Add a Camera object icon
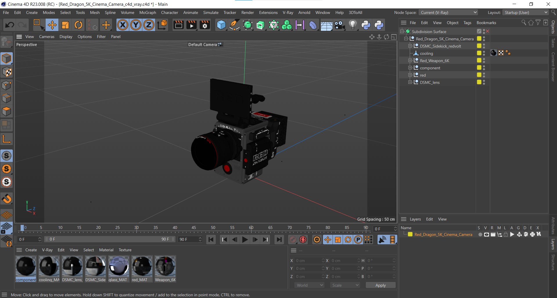Screen dimensions: 557x298 [339, 25]
